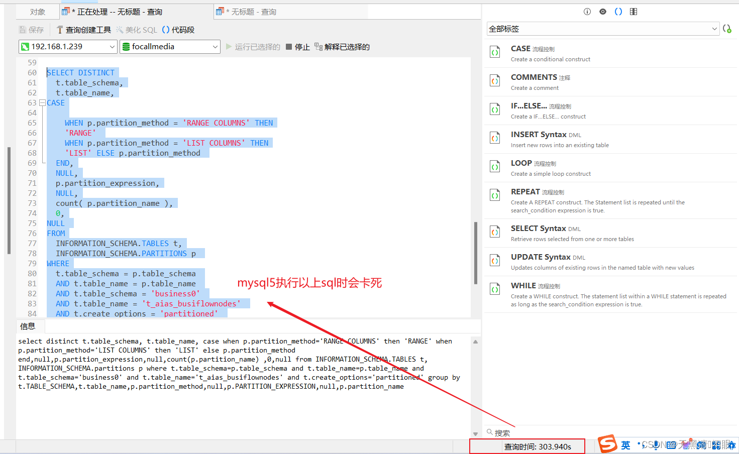Click 解释已选择的 button
This screenshot has height=454, width=739.
click(x=342, y=47)
